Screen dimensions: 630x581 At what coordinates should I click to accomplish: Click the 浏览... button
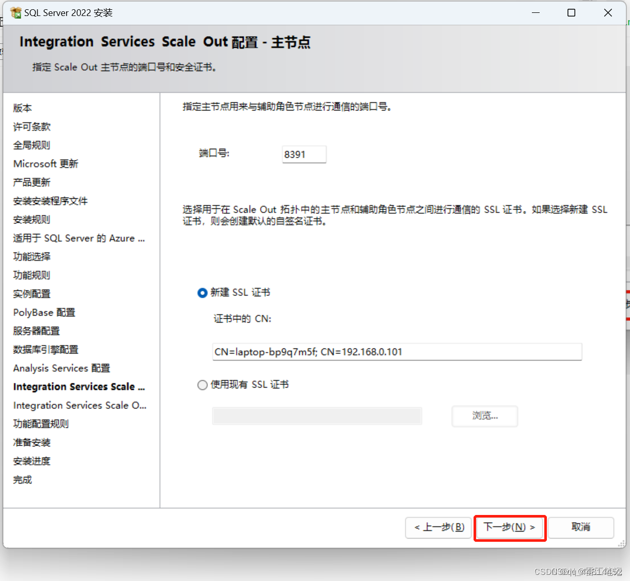point(485,416)
